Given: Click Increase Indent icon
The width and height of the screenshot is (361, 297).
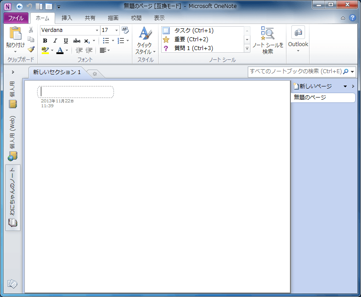Looking at the screenshot, I should pos(89,50).
